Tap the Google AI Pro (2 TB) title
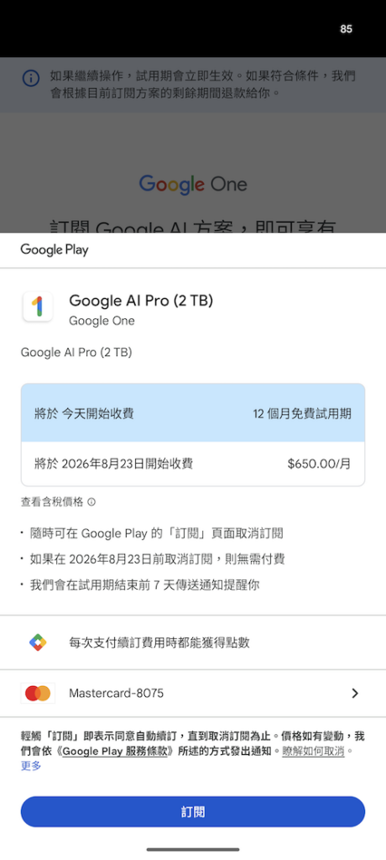The image size is (386, 860). click(x=141, y=301)
